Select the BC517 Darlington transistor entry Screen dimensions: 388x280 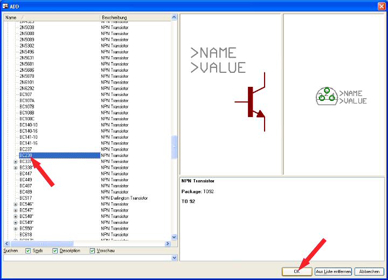26,198
